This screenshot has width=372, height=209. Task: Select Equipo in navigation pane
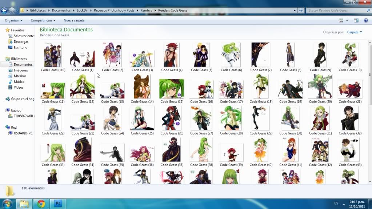pyautogui.click(x=13, y=110)
